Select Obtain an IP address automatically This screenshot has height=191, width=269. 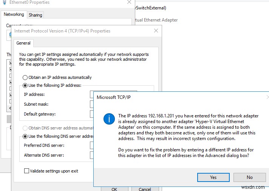tap(25, 77)
